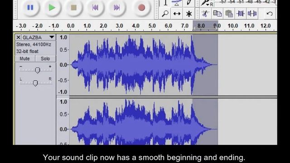Click 8.0 in the shaded timeline selection
Screen dimensions: 290x163
pyautogui.click(x=201, y=26)
